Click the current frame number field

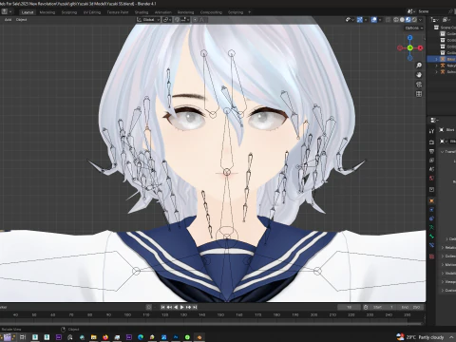pos(349,307)
